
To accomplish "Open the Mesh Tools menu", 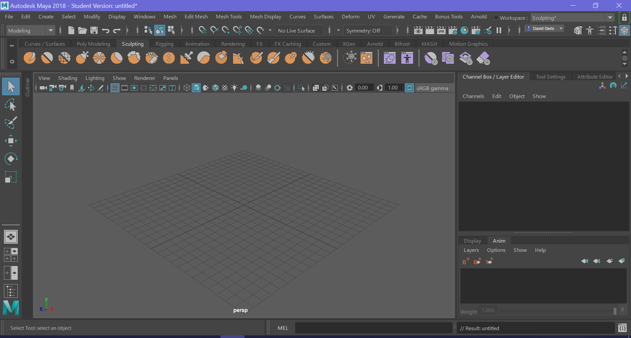I will click(x=229, y=16).
